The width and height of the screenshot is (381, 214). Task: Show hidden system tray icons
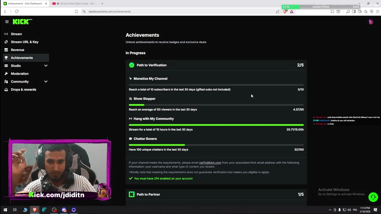tap(330, 210)
